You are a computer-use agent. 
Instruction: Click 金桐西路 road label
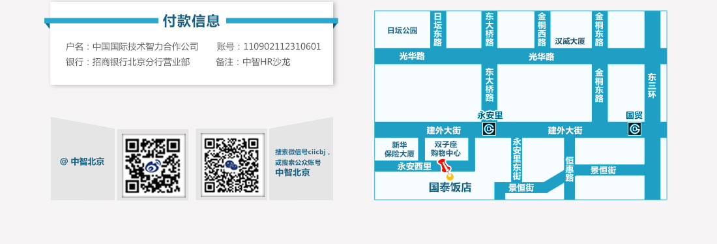point(542,29)
